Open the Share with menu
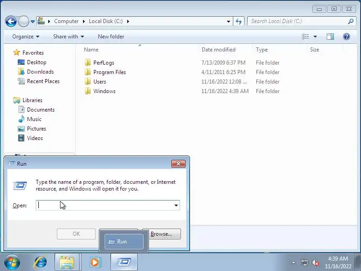The width and height of the screenshot is (361, 271). coord(69,37)
